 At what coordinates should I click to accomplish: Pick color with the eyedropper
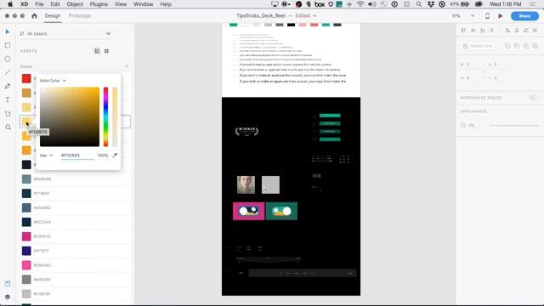[x=115, y=155]
